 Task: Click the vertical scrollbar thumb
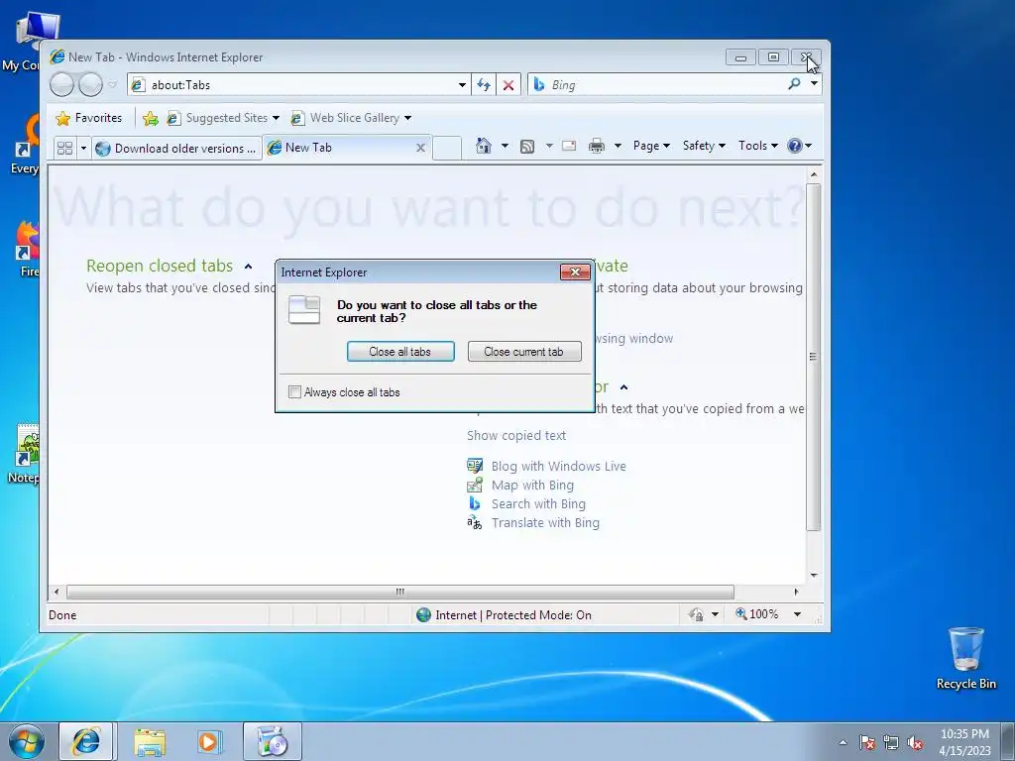[814, 357]
